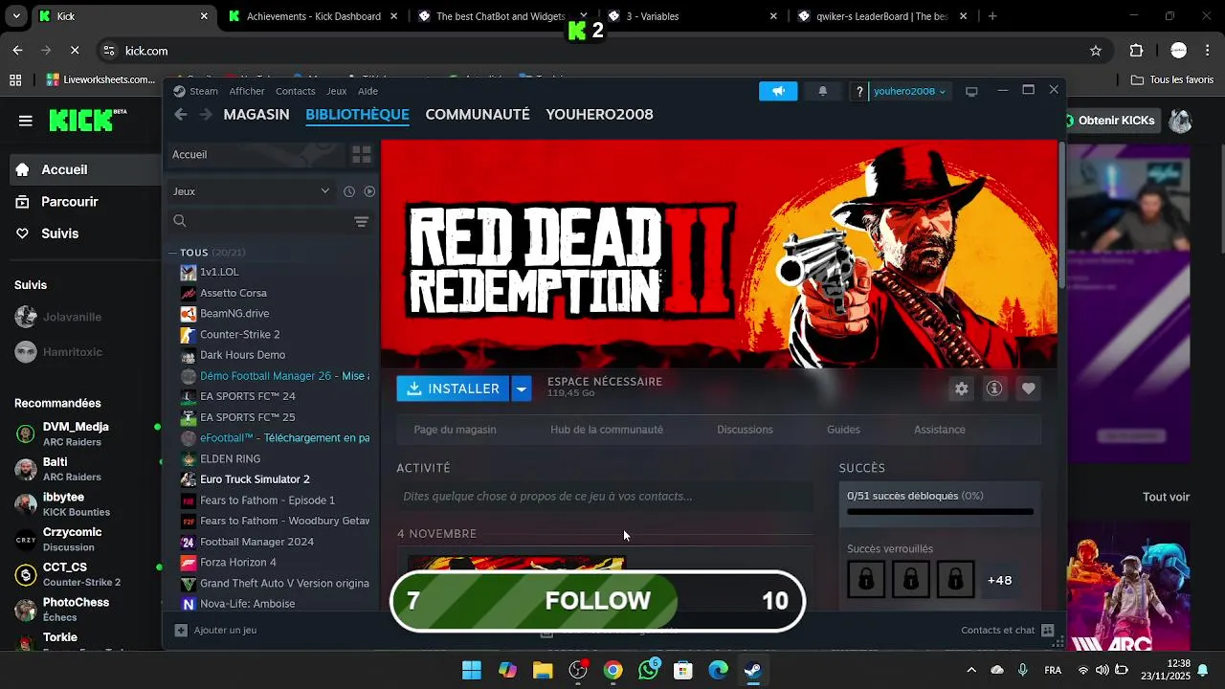The height and width of the screenshot is (689, 1225).
Task: Go back with Steam's back arrow
Action: pos(181,115)
